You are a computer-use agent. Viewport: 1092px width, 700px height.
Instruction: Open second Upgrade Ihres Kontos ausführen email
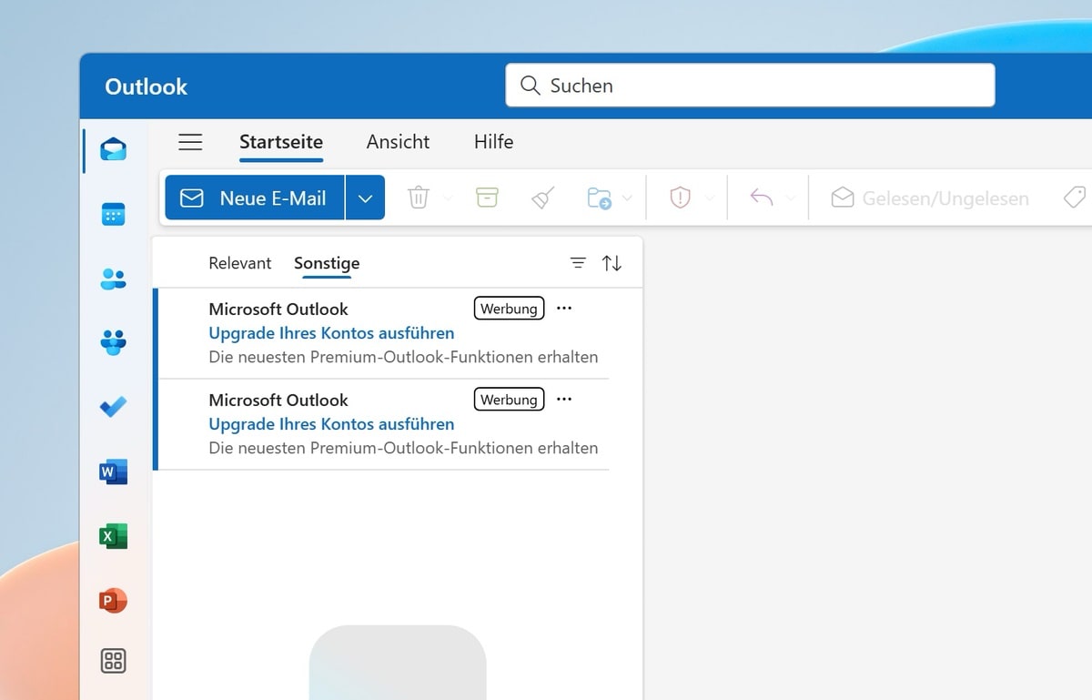[x=331, y=424]
